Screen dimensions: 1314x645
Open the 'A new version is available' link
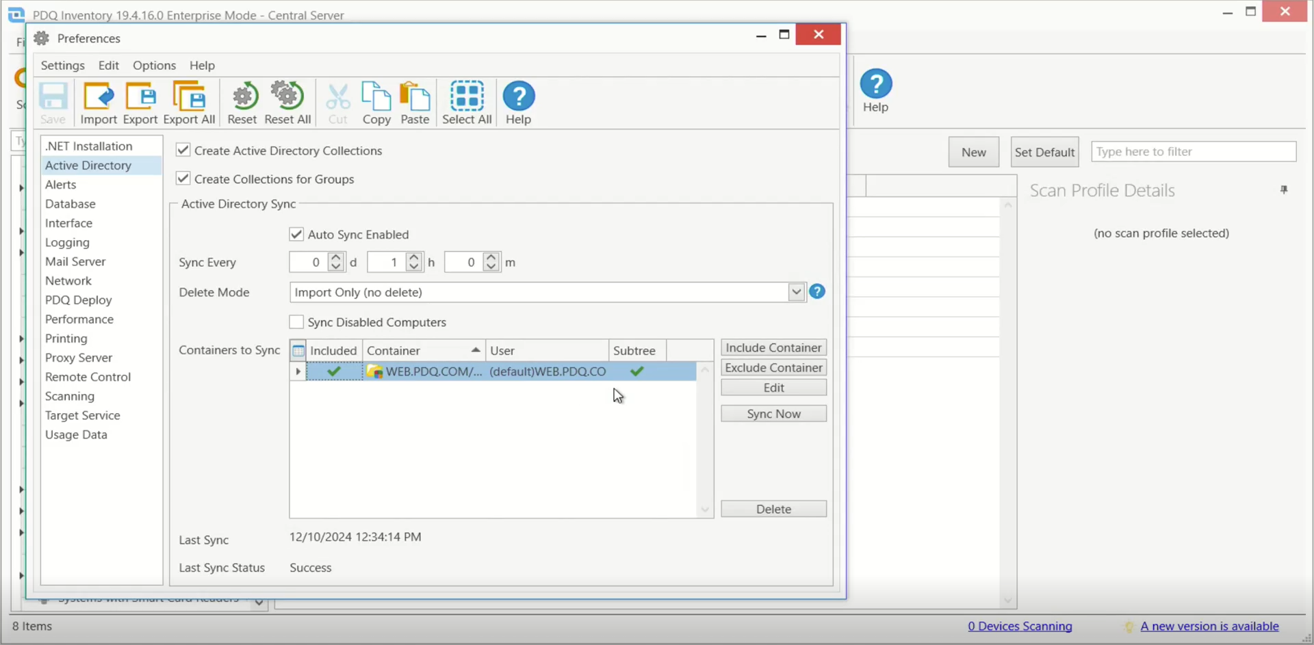pos(1209,626)
